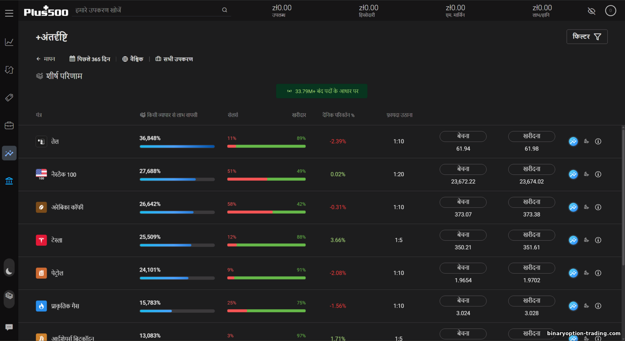The image size is (625, 341).
Task: Open the सभी उपकरण instrument selector
Action: point(174,59)
